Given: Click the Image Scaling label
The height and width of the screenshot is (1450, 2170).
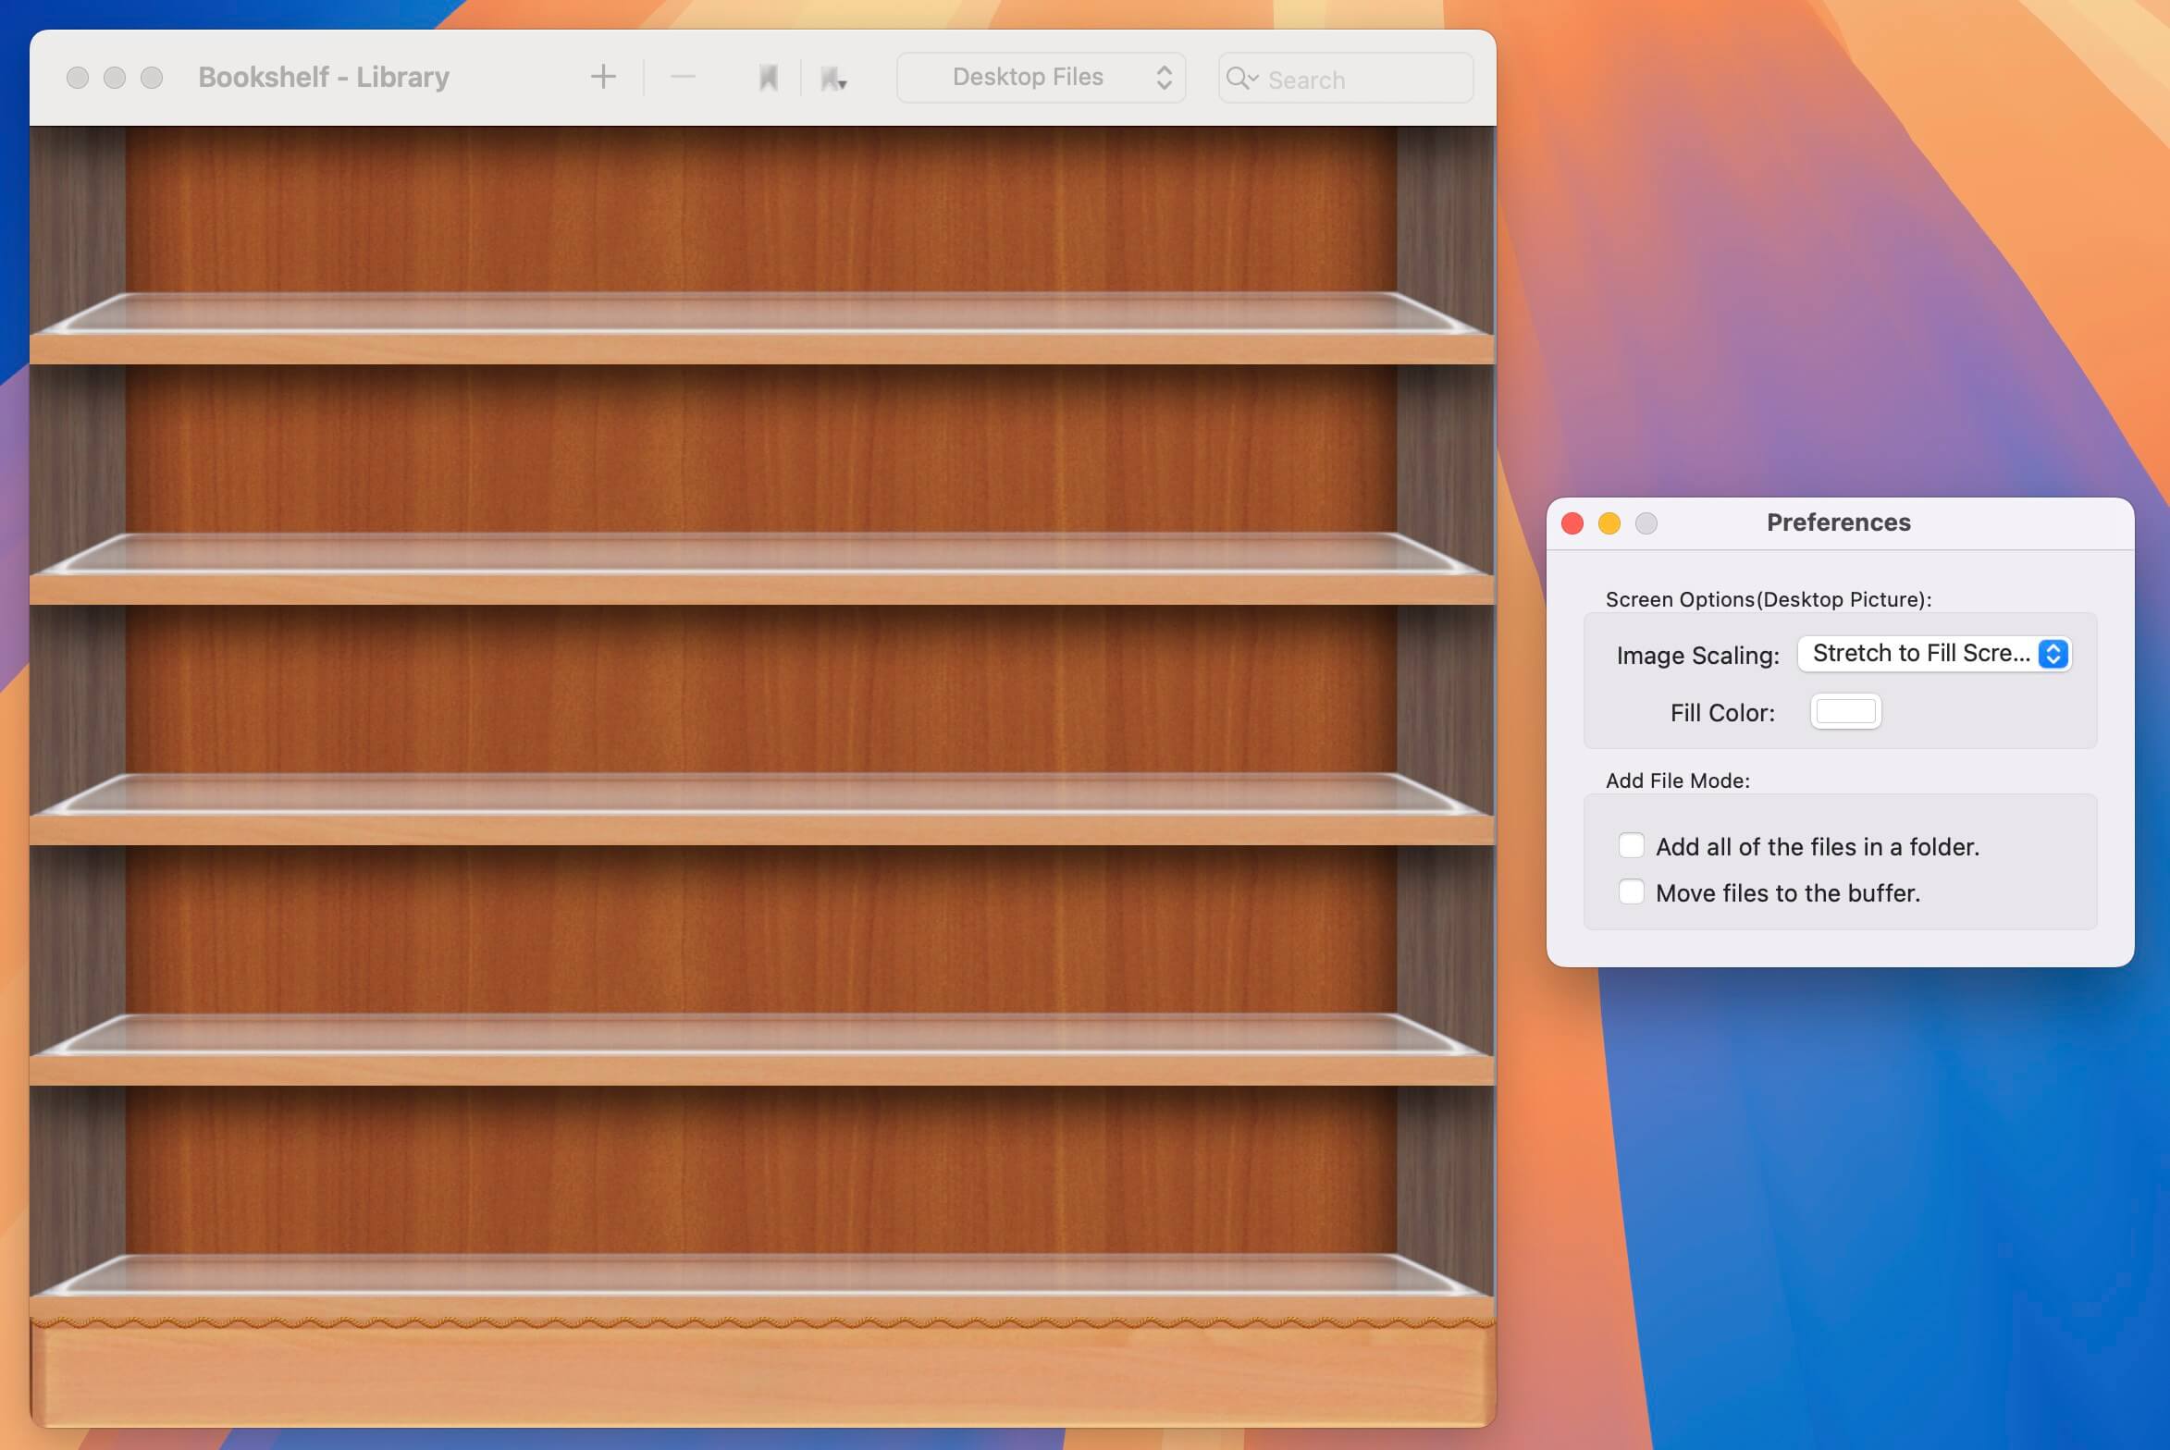Looking at the screenshot, I should click(1698, 656).
